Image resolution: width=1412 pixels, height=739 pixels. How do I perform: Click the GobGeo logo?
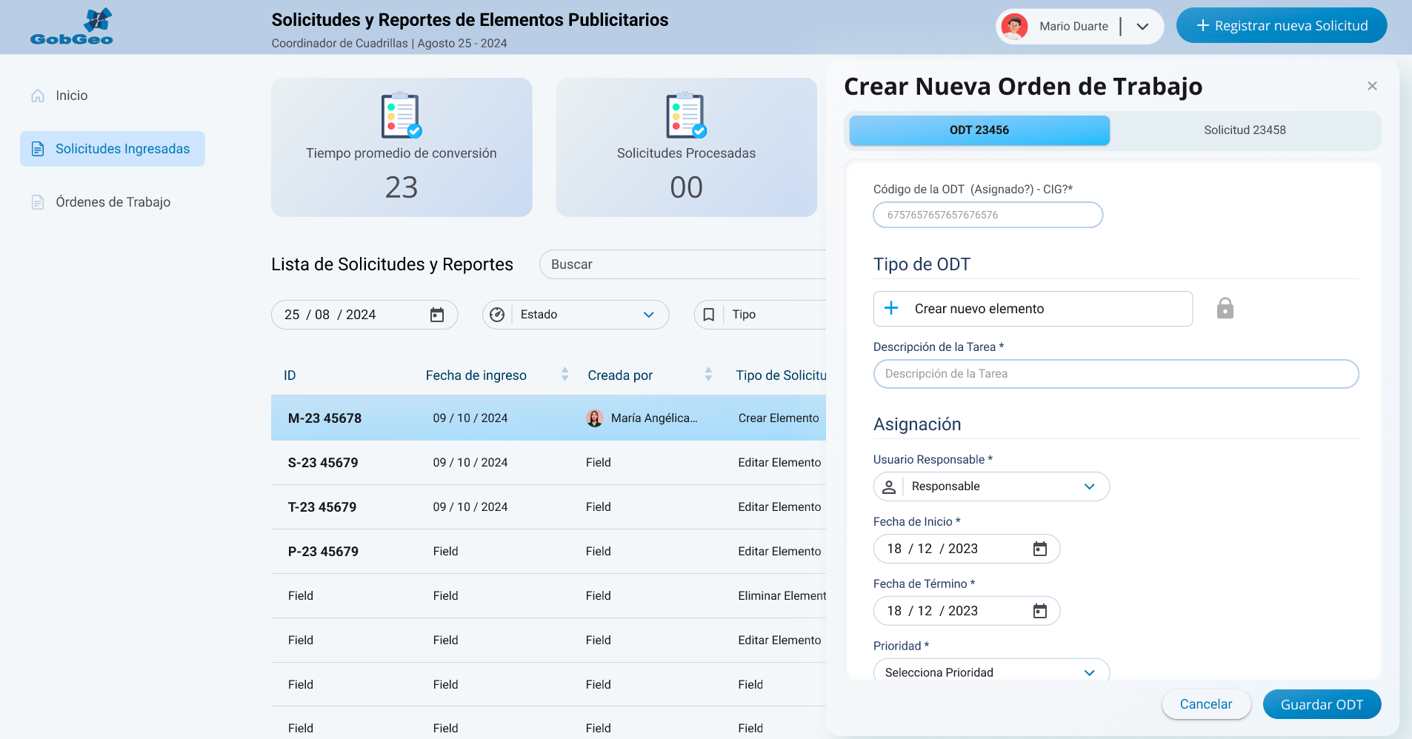72,27
